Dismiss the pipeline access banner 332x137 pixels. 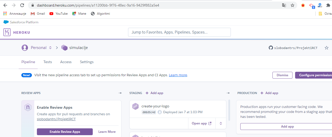click(282, 75)
